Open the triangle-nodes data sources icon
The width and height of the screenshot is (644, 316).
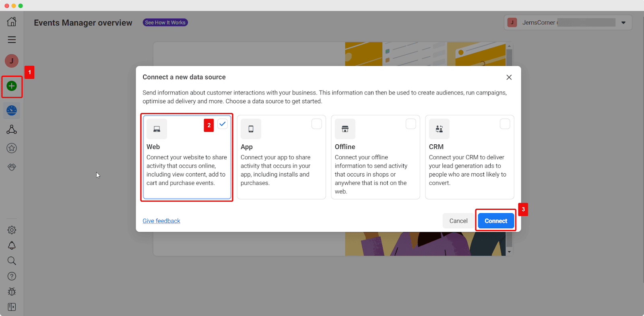click(12, 129)
